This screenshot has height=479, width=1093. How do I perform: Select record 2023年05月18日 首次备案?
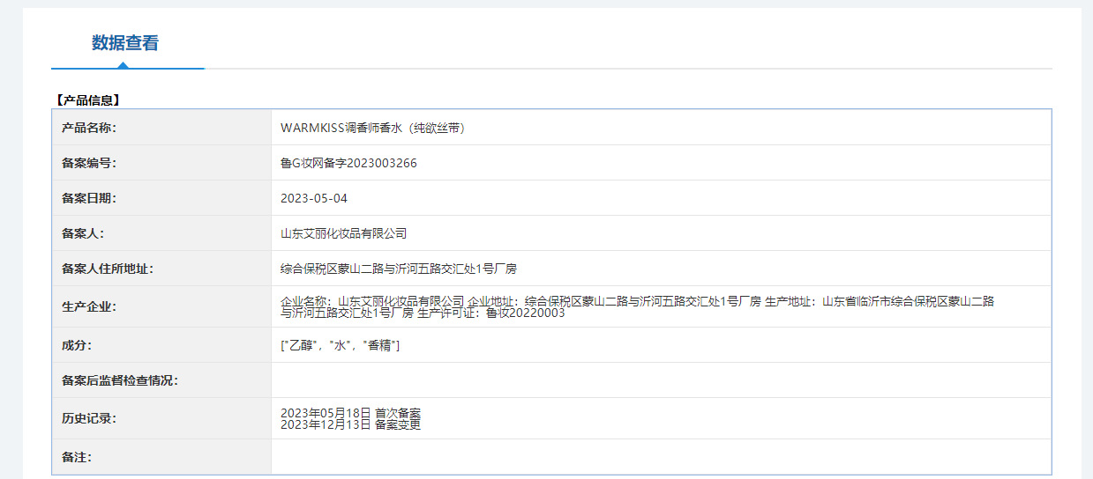pyautogui.click(x=350, y=412)
